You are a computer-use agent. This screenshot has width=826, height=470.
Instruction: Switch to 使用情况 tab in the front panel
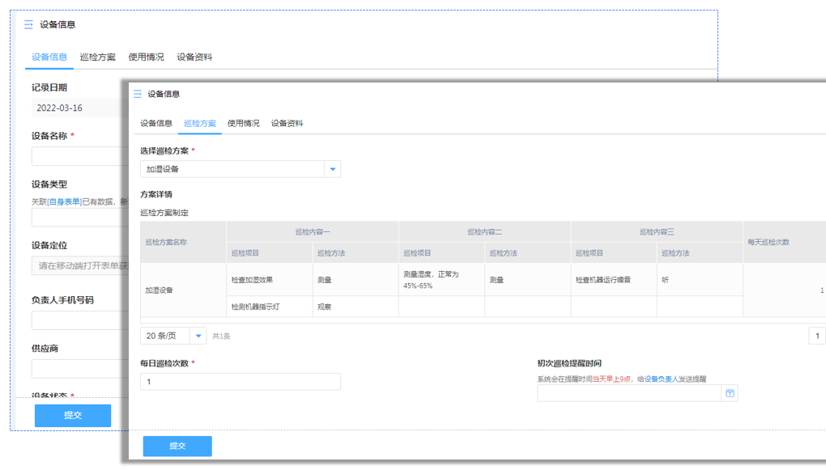click(x=244, y=124)
